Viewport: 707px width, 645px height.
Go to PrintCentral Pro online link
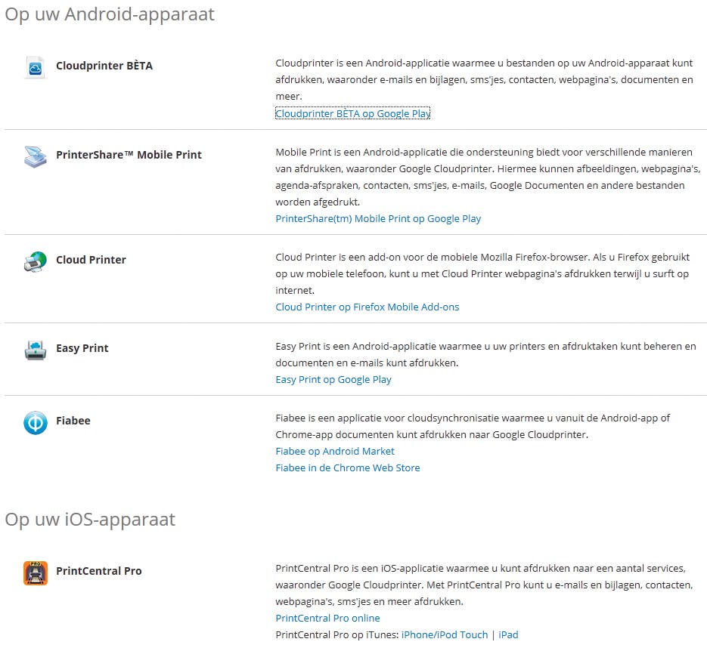(x=327, y=619)
